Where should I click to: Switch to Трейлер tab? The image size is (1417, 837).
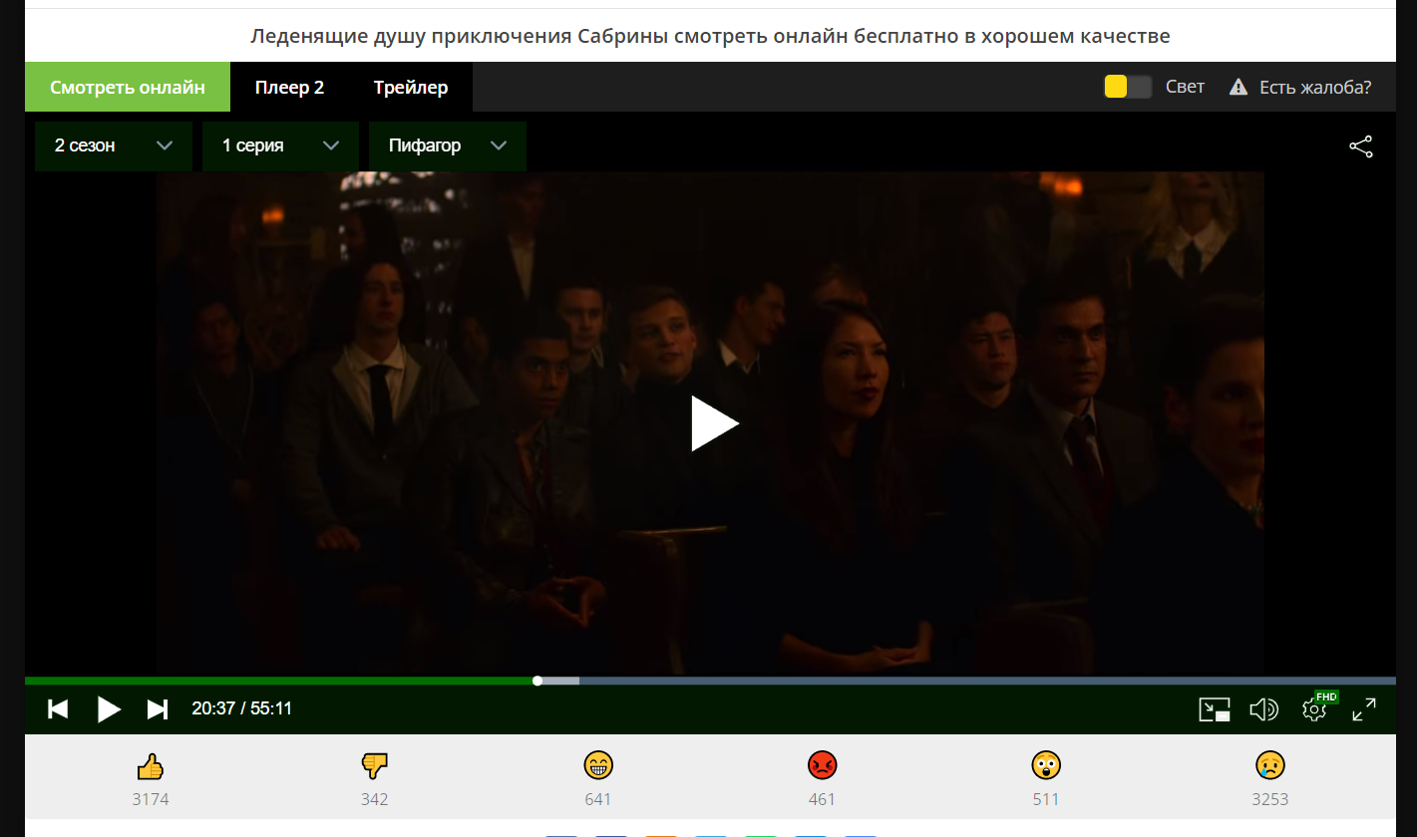point(411,87)
